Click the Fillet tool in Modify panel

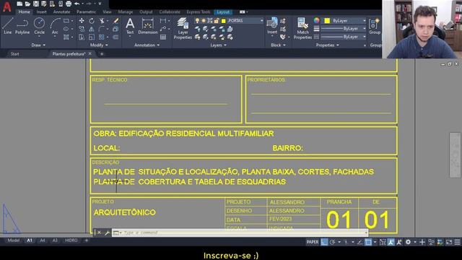[102, 29]
